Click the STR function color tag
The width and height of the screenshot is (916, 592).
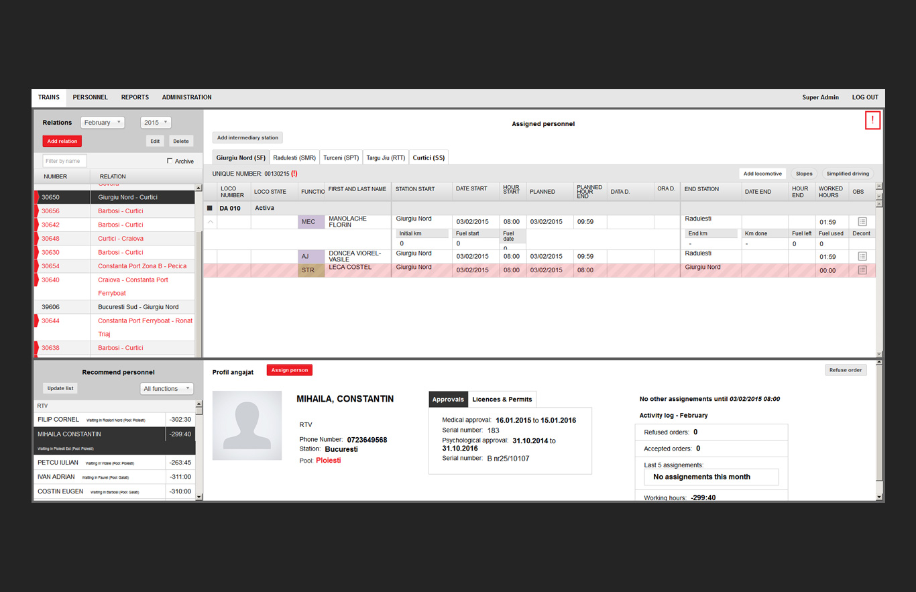311,270
